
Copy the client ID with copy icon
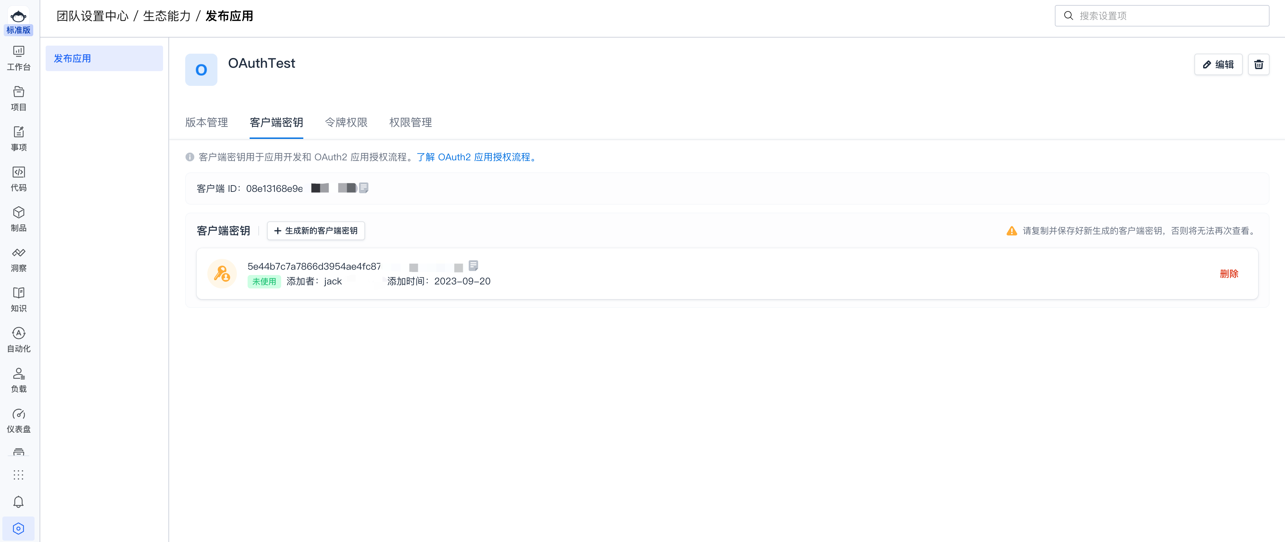(364, 188)
